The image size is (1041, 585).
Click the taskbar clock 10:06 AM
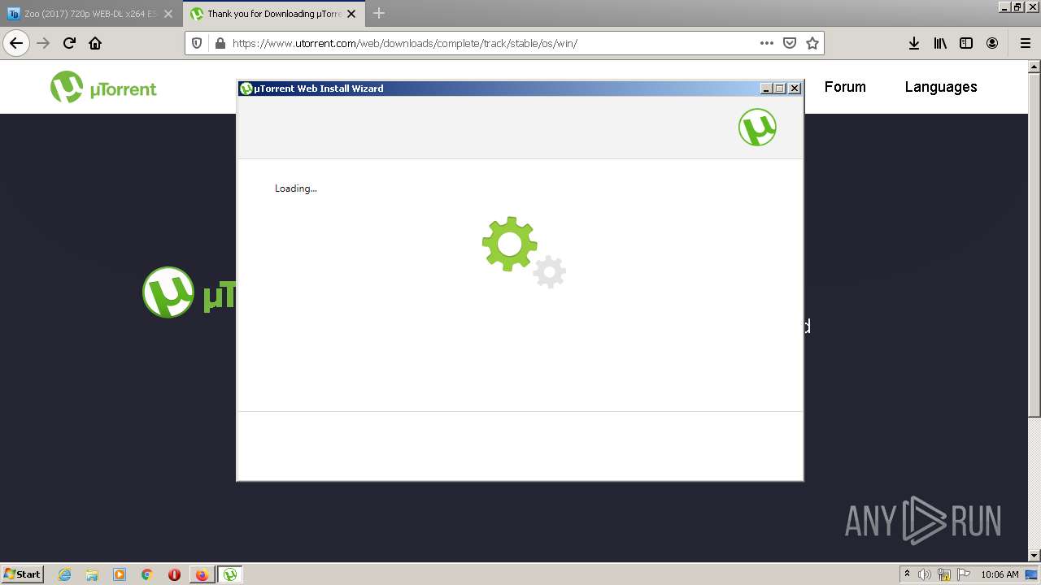coord(1000,574)
